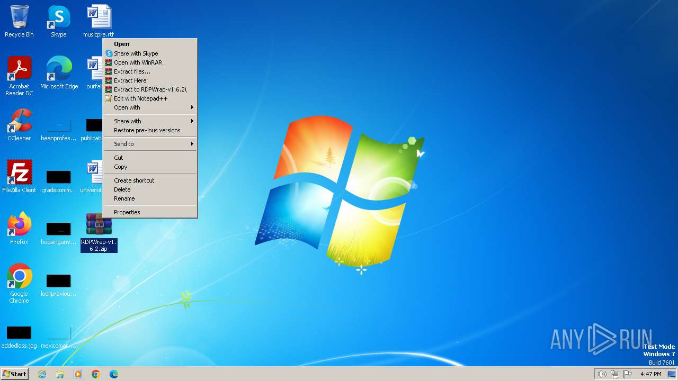The height and width of the screenshot is (381, 678).
Task: Select Acrobat Reader DC shortcut
Action: tap(19, 76)
